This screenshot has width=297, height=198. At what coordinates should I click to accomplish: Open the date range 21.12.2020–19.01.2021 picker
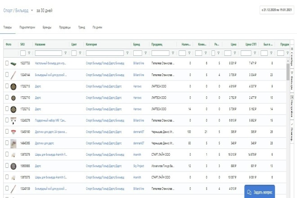277,10
